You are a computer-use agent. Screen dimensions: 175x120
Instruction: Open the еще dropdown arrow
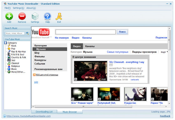[167, 52]
